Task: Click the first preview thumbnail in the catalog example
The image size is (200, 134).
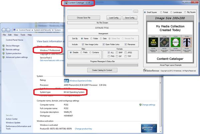Action: point(153,42)
